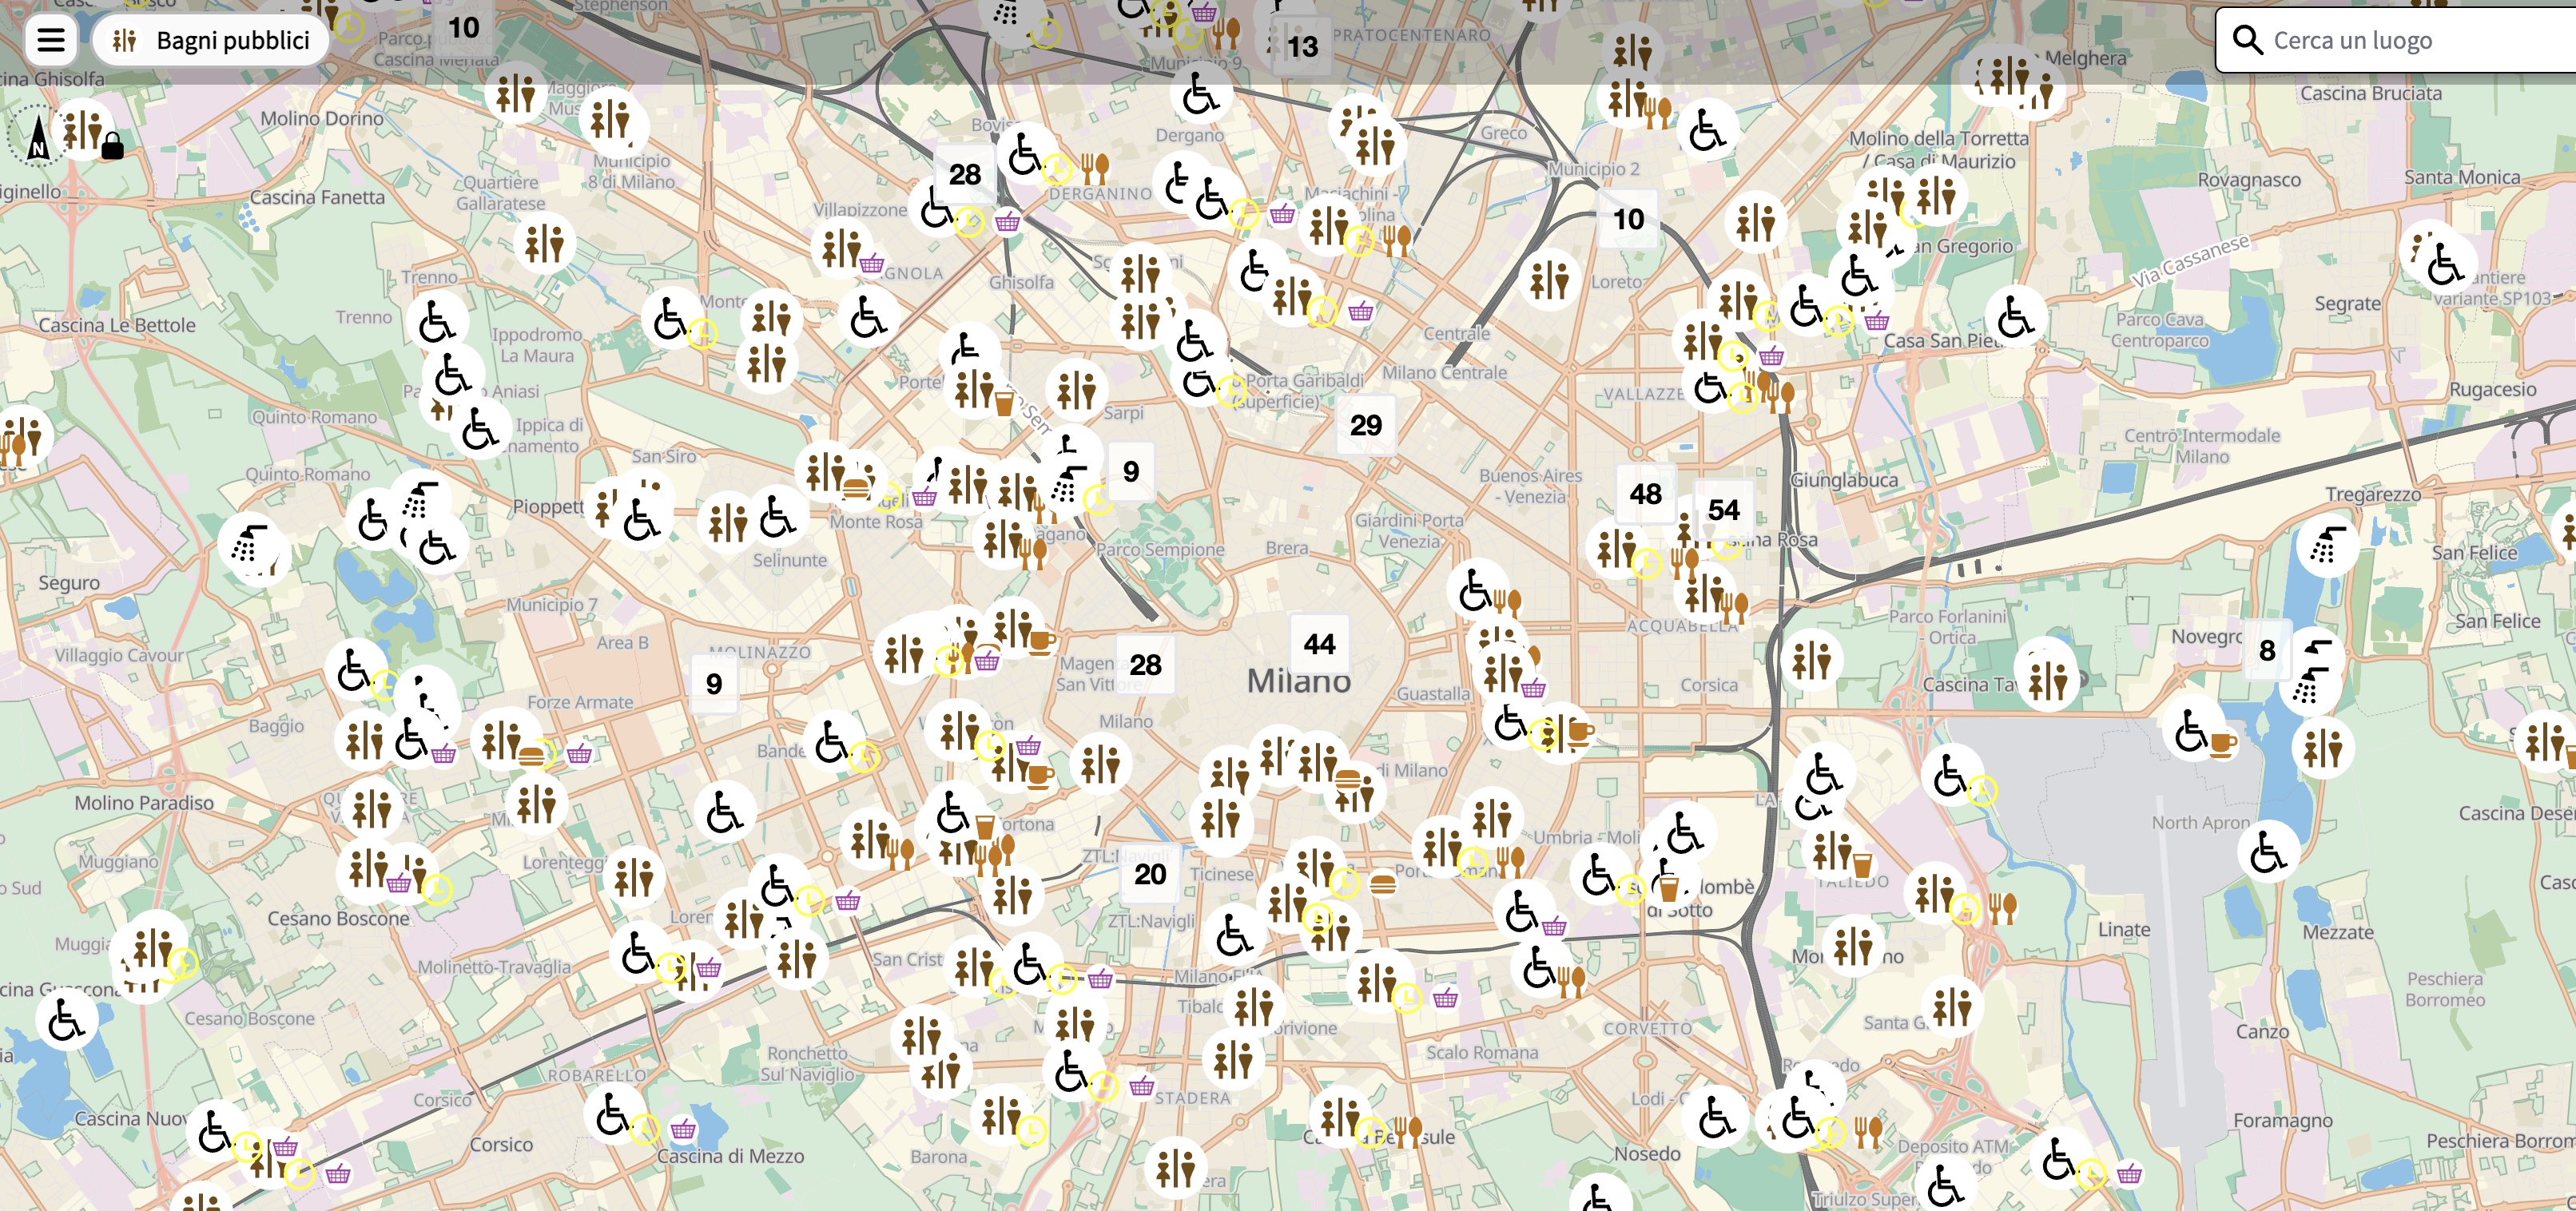Open cluster 8 near Novegro
Image resolution: width=2576 pixels, height=1211 pixels.
pos(2267,651)
